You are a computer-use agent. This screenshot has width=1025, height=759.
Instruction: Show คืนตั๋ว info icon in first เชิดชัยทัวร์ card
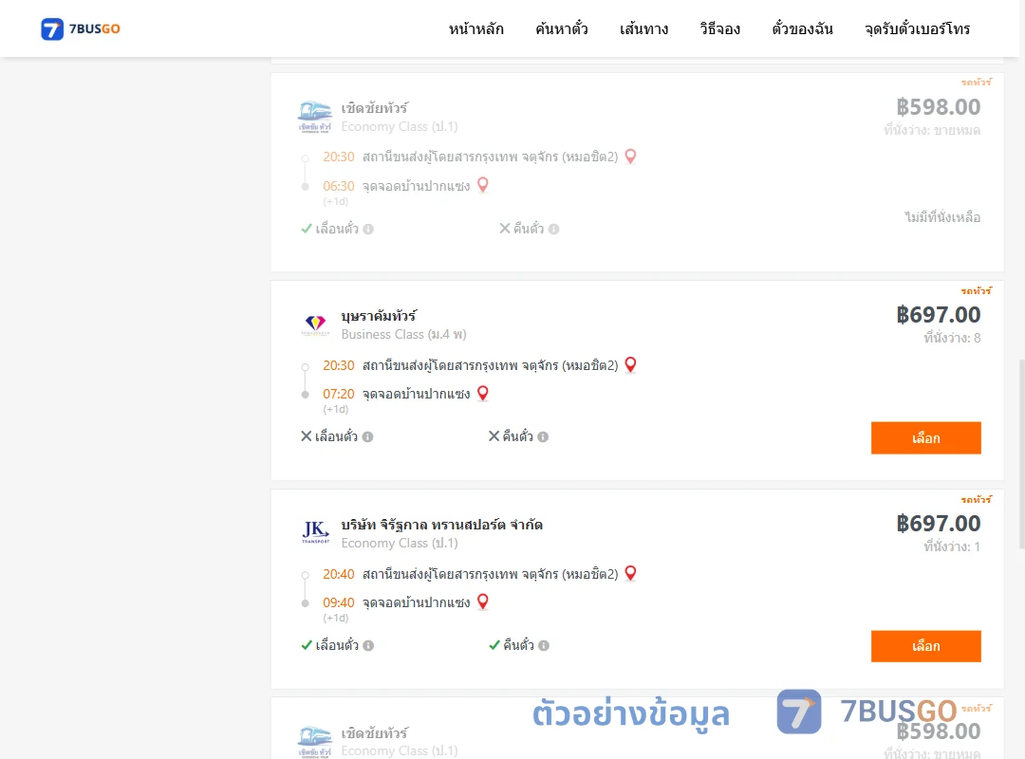[x=553, y=229]
